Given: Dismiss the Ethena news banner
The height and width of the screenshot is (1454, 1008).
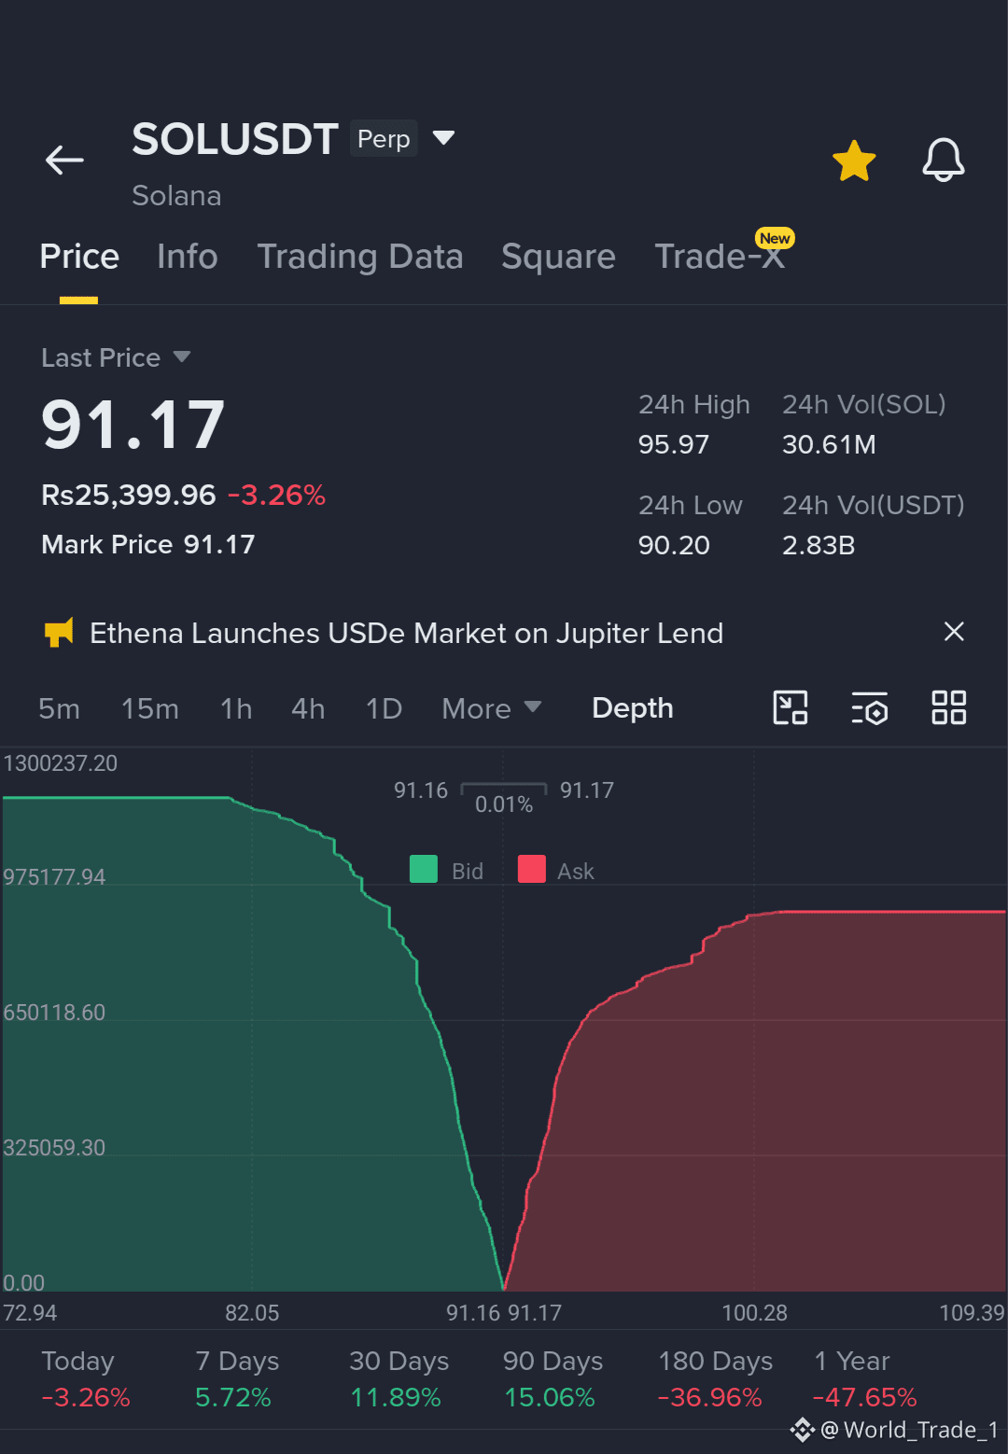Looking at the screenshot, I should tap(954, 632).
